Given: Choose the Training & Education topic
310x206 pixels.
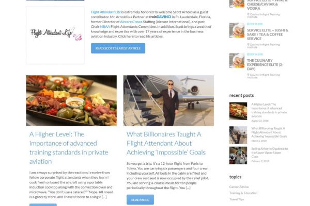Looking at the screenshot, I should [x=243, y=193].
